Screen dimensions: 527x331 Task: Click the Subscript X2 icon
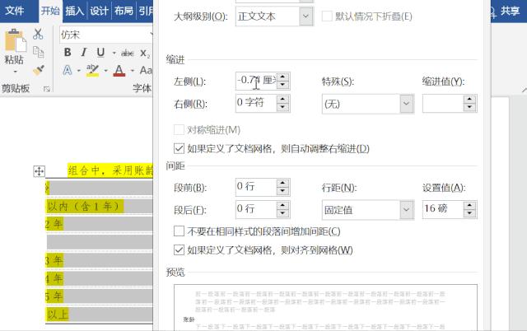tap(145, 53)
